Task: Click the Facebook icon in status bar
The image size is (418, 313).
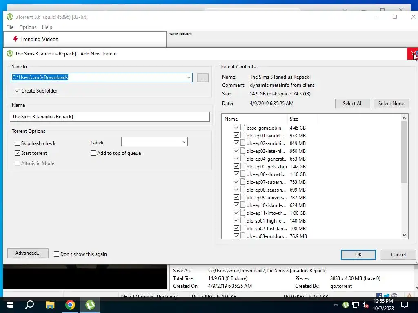Action: pyautogui.click(x=379, y=296)
